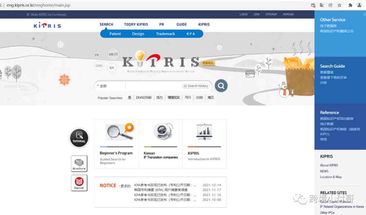Click the JOIN link

[x=257, y=15]
